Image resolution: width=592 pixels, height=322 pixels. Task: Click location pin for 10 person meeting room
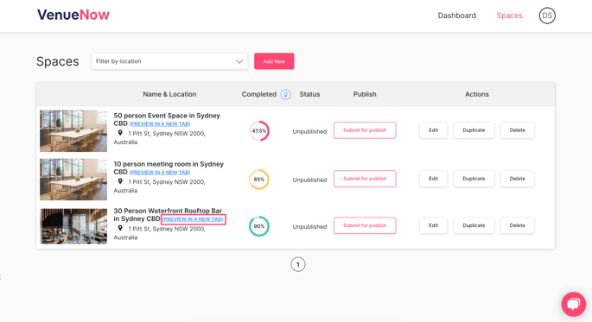pyautogui.click(x=120, y=181)
